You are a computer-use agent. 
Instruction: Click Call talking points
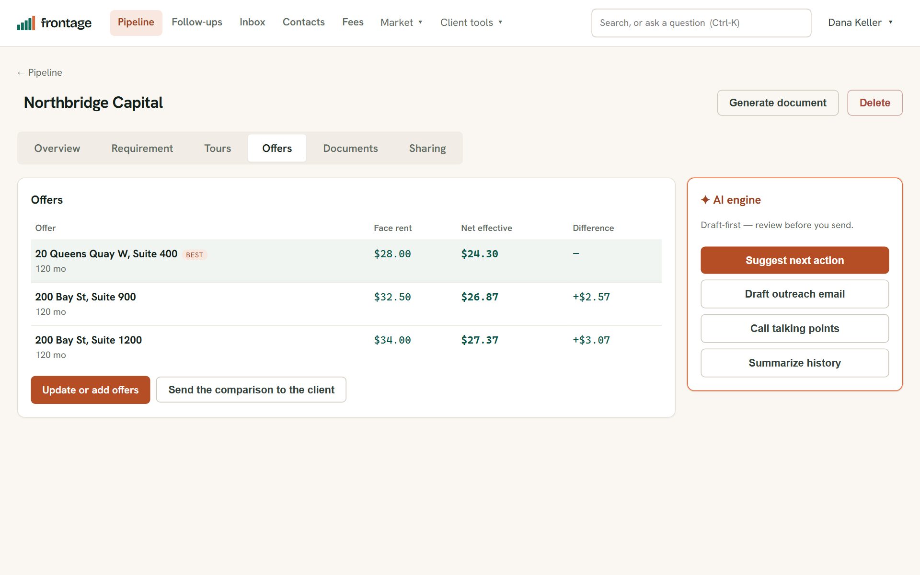[x=794, y=328]
